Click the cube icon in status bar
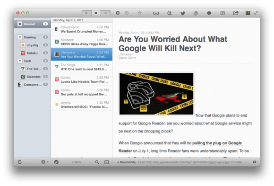The image size is (274, 186). (x=255, y=162)
